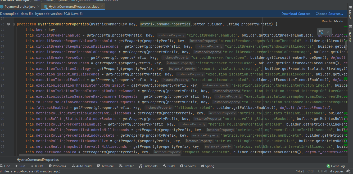Click the Download Sources link
Screen dimensions: 353x174
[x=296, y=14]
